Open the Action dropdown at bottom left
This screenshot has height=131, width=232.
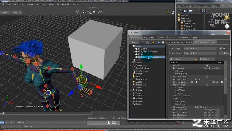tap(10, 122)
